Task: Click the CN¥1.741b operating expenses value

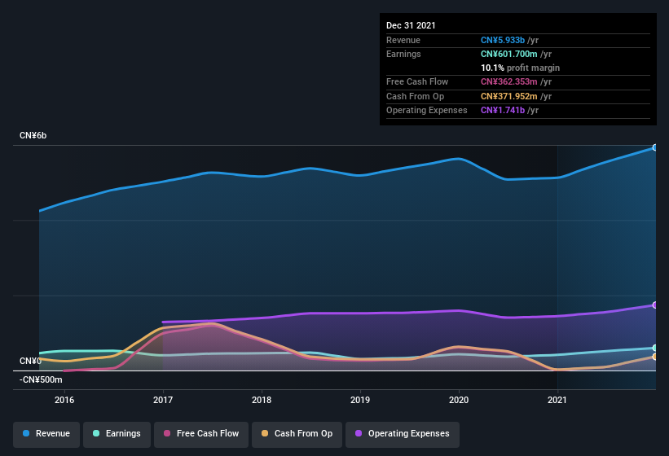Action: click(503, 110)
